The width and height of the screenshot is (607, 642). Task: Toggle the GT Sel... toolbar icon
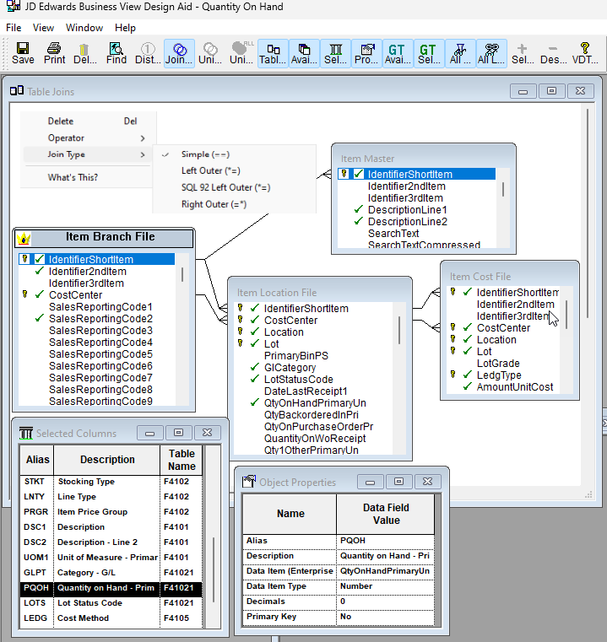[x=429, y=53]
